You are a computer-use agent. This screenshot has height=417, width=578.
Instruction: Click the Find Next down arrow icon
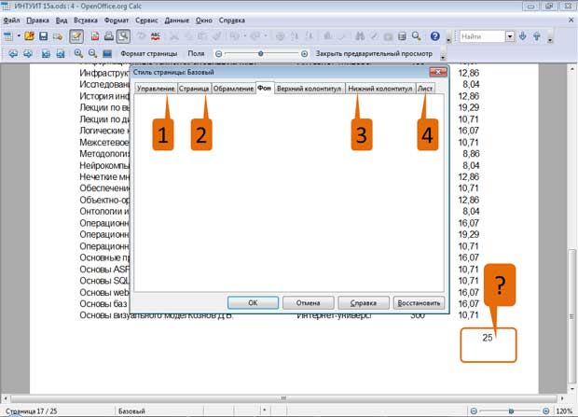[x=522, y=36]
